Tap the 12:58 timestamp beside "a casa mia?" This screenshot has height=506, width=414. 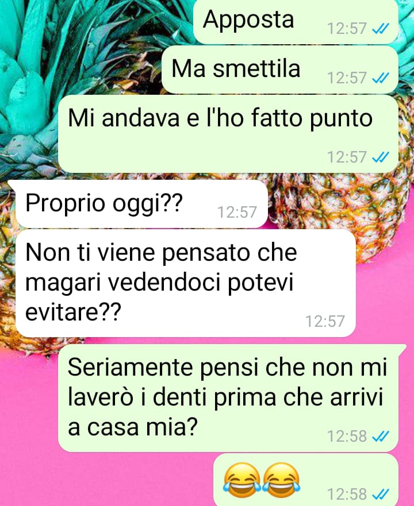point(347,437)
